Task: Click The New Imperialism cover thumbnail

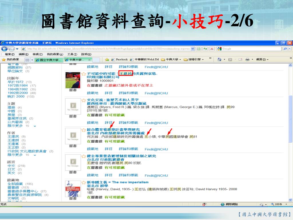Action: point(73,189)
